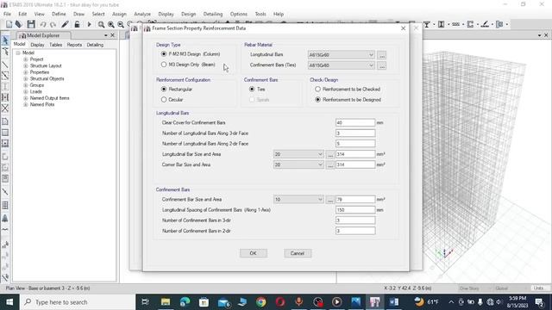552x310 pixels.
Task: Click OK in reinforcement dialog
Action: [253, 253]
